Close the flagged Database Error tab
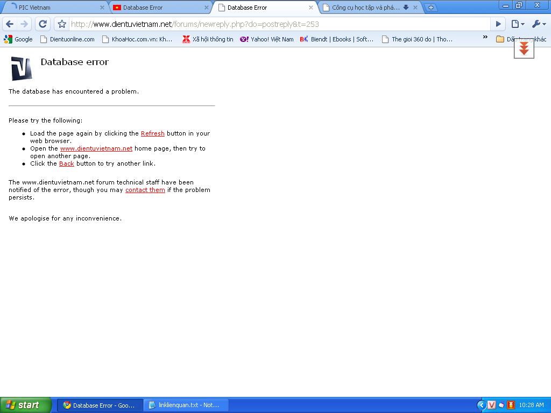This screenshot has height=413, width=551. (x=206, y=8)
